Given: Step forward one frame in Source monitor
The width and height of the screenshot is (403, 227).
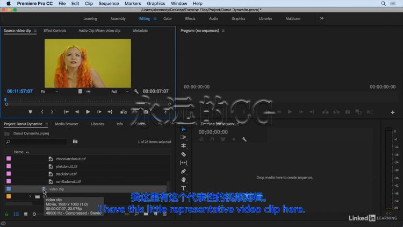Looking at the screenshot, I should click(x=99, y=112).
